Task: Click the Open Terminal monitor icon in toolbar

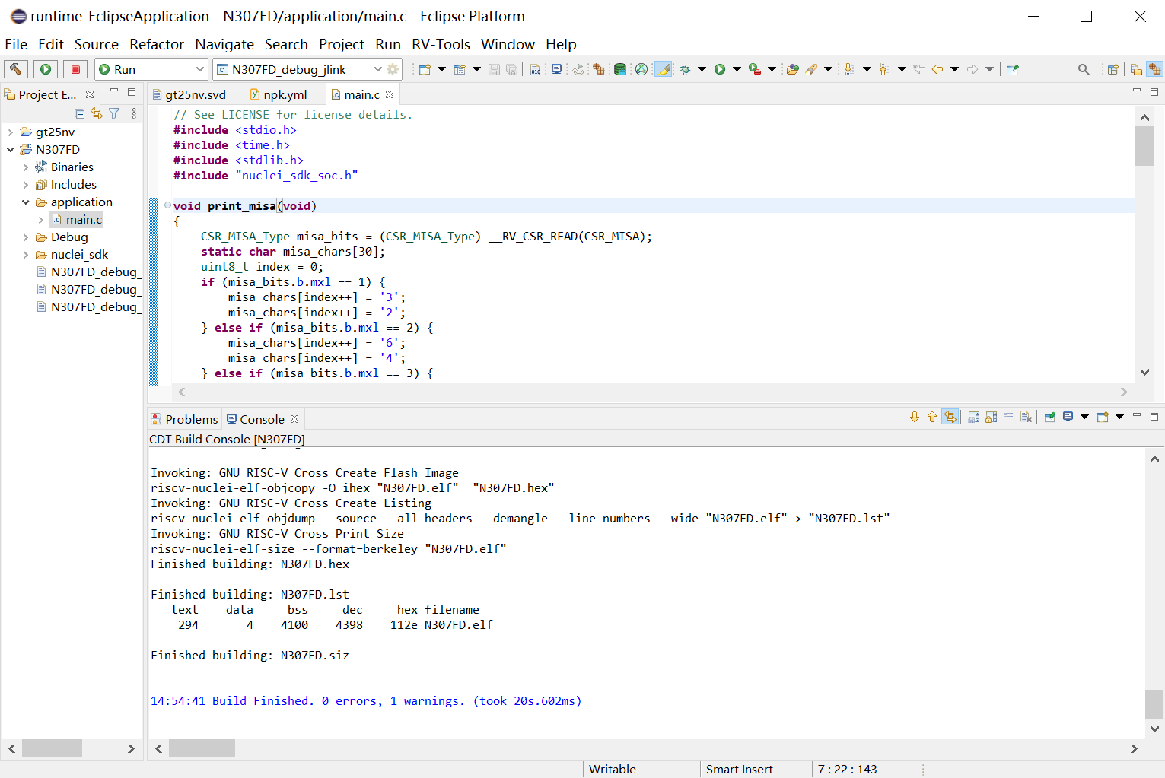Action: point(557,69)
